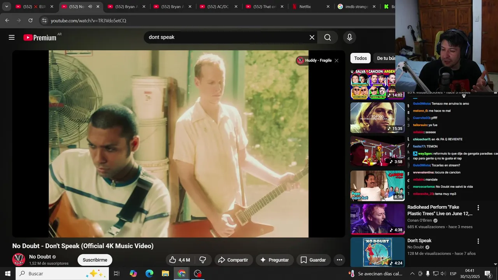
Task: Open No Doubt channel name link
Action: 40,257
